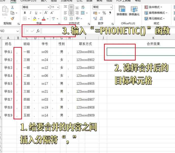Open the 剪贴板 clipboard dialog launcher
The height and width of the screenshot is (153, 175).
19,24
